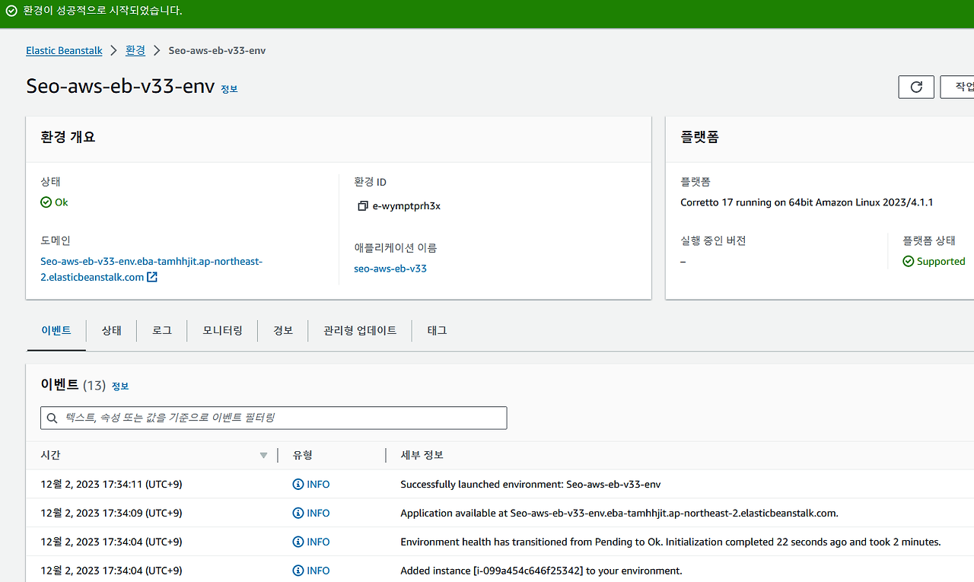This screenshot has width=974, height=582.
Task: Click the banner message 환경이 성공적으로 시작되었습니다
Action: point(103,11)
